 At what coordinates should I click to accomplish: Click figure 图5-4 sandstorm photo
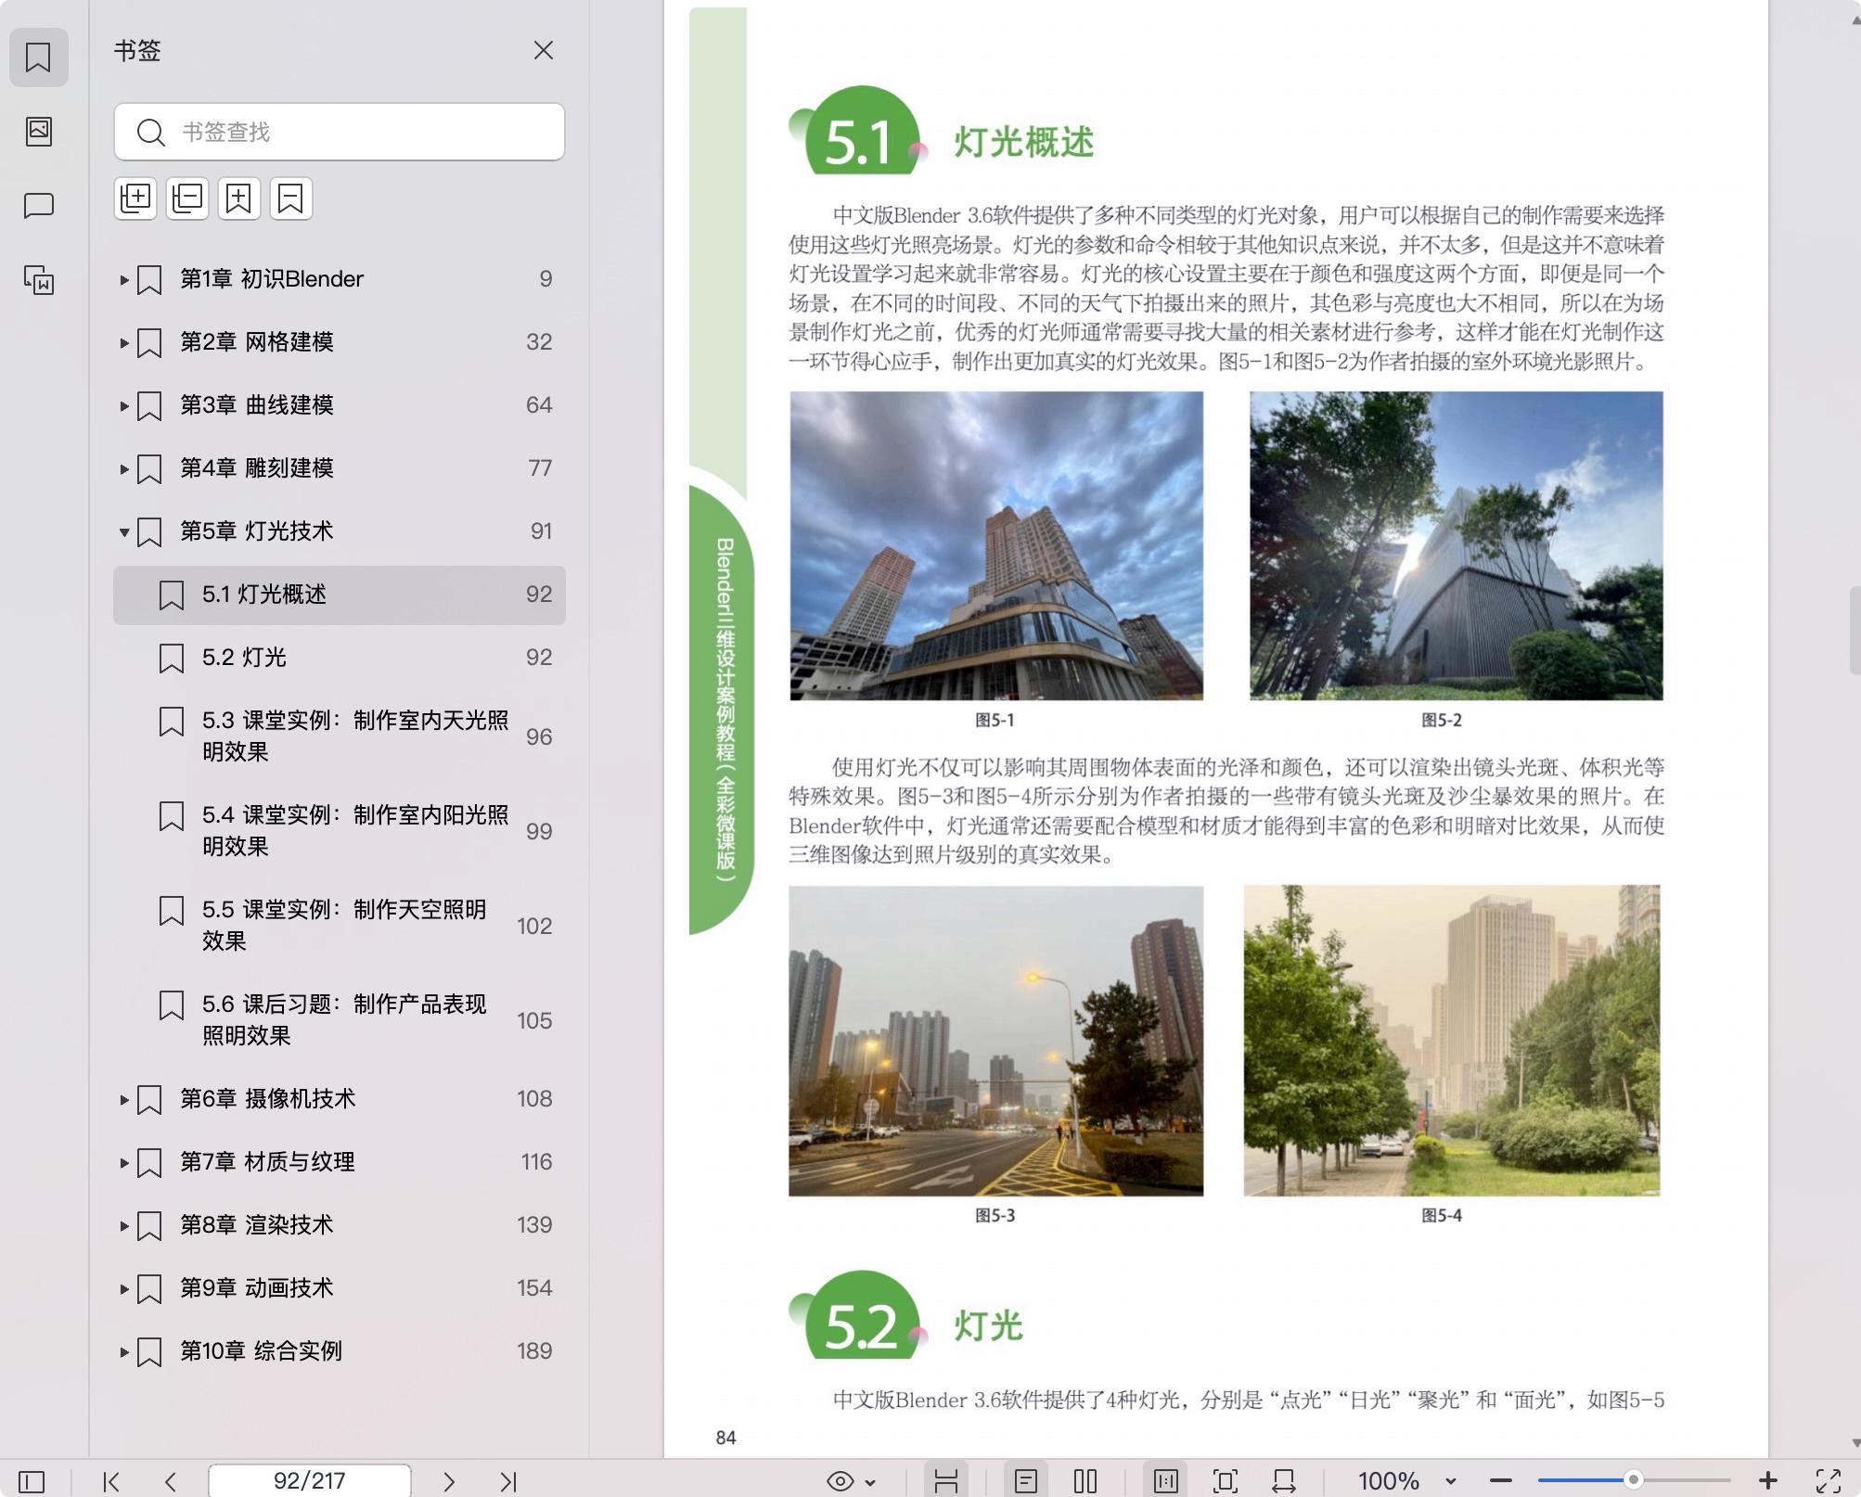pos(1452,1041)
